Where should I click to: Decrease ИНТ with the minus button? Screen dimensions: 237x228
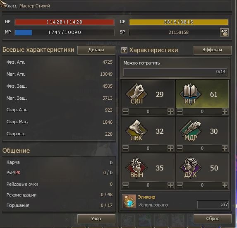point(180,112)
